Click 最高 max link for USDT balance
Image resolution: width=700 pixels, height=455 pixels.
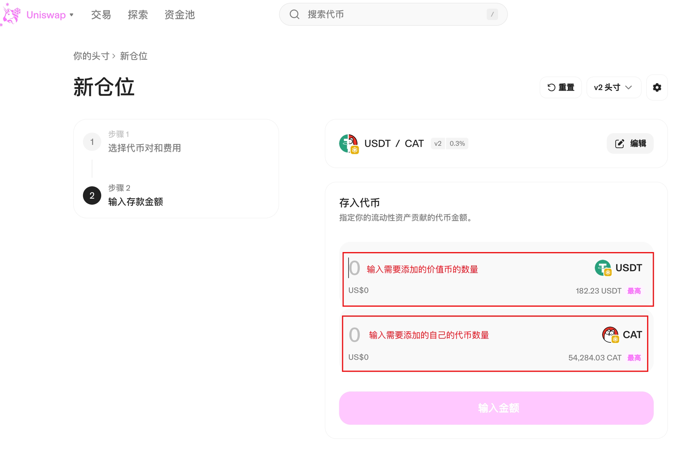634,291
